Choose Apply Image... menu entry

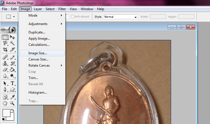(42, 39)
